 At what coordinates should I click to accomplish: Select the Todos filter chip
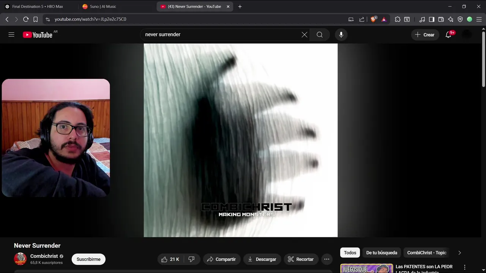tap(350, 253)
